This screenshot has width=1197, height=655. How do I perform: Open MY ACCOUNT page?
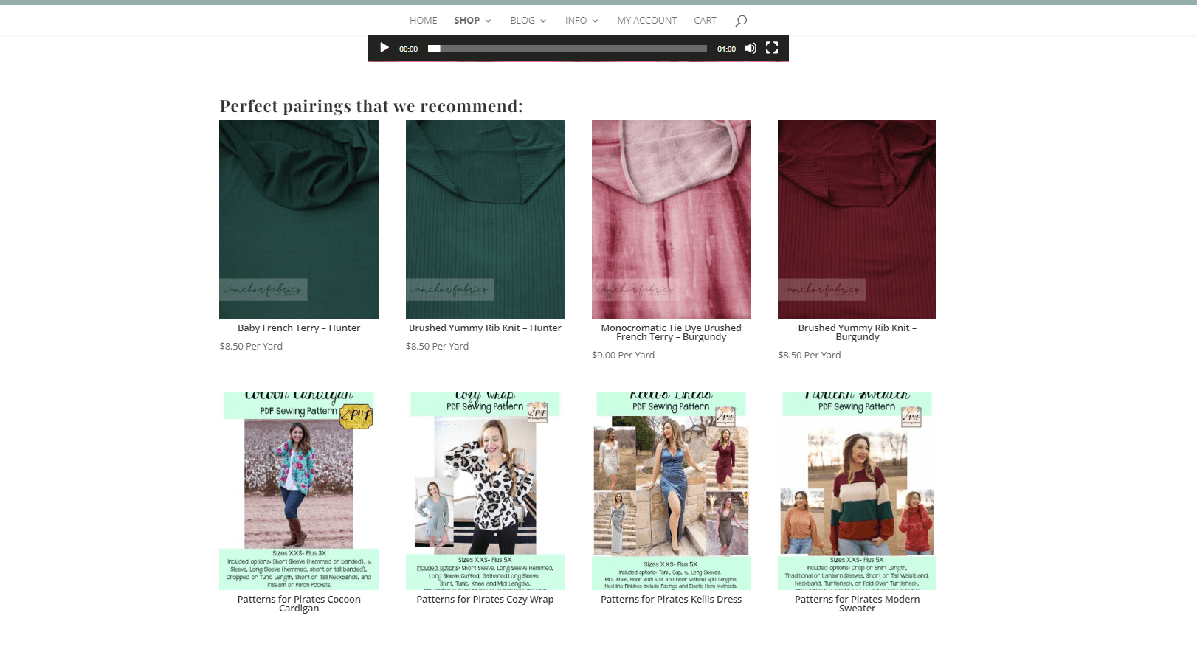coord(646,21)
